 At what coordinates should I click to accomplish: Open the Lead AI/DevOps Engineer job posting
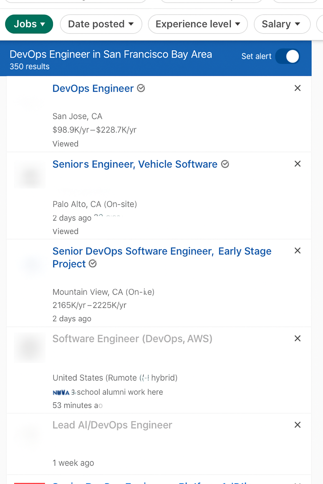pyautogui.click(x=112, y=425)
